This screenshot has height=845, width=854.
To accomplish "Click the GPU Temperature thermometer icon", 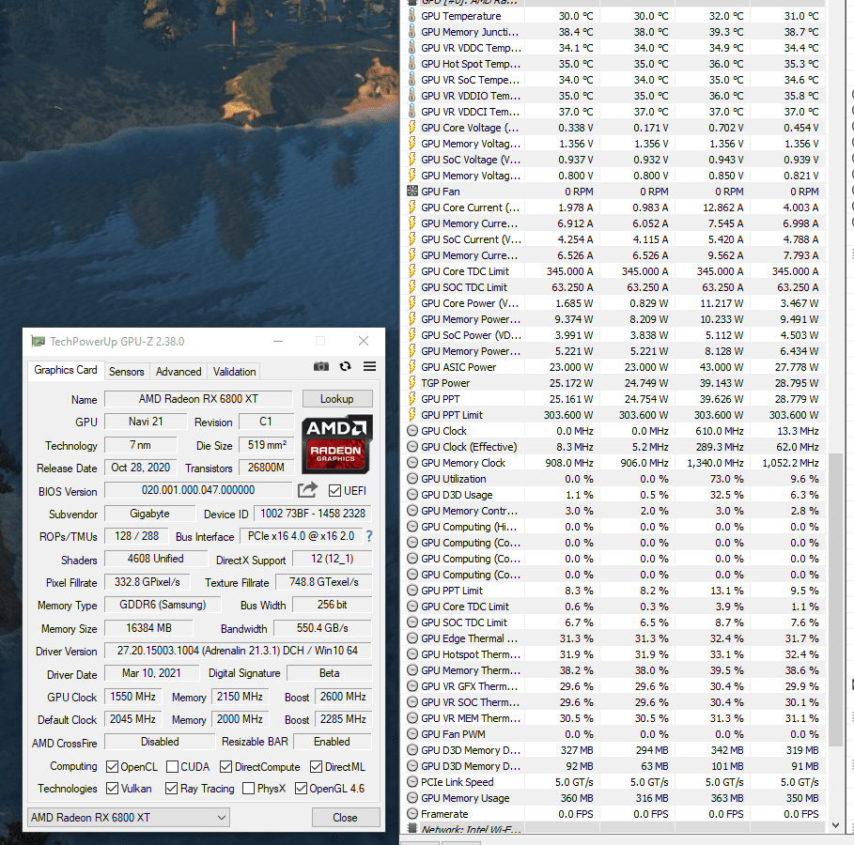I will (412, 16).
